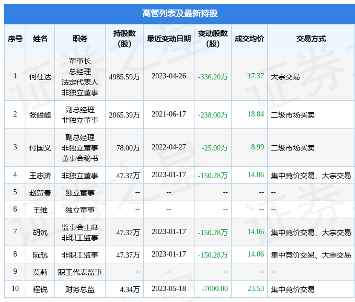Click the date 2023-05-18
This screenshot has width=355, height=302.
pos(169,288)
